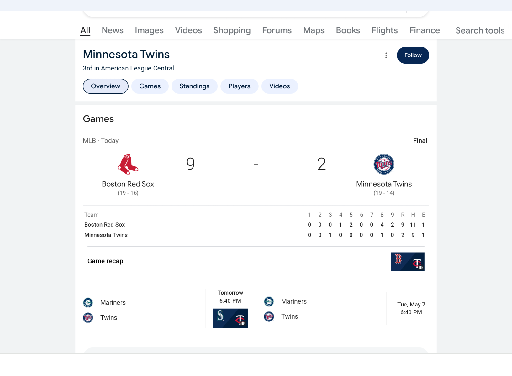Switch to the Videos chip under Twins
Image resolution: width=512 pixels, height=376 pixels.
(279, 86)
